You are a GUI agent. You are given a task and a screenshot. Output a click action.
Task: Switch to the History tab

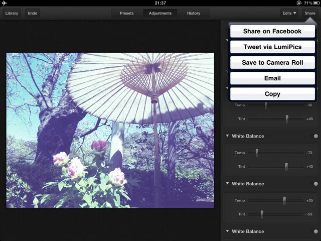coord(194,13)
